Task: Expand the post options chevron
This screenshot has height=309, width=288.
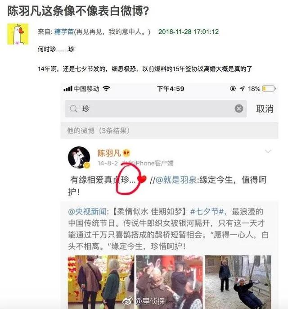Action: [x=268, y=151]
